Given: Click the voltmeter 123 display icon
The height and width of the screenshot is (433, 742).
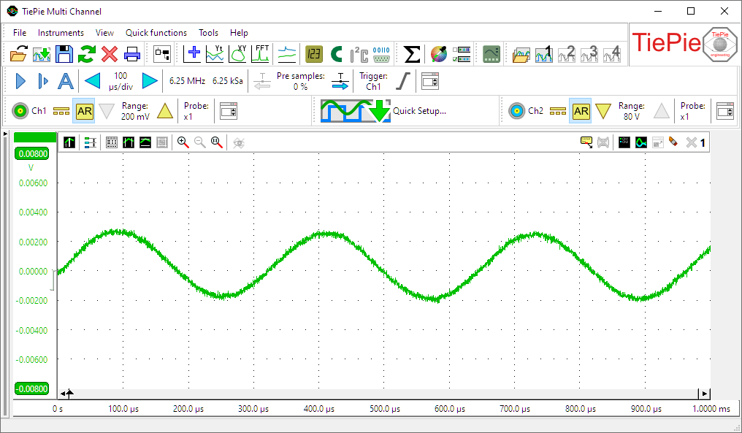Looking at the screenshot, I should click(313, 54).
